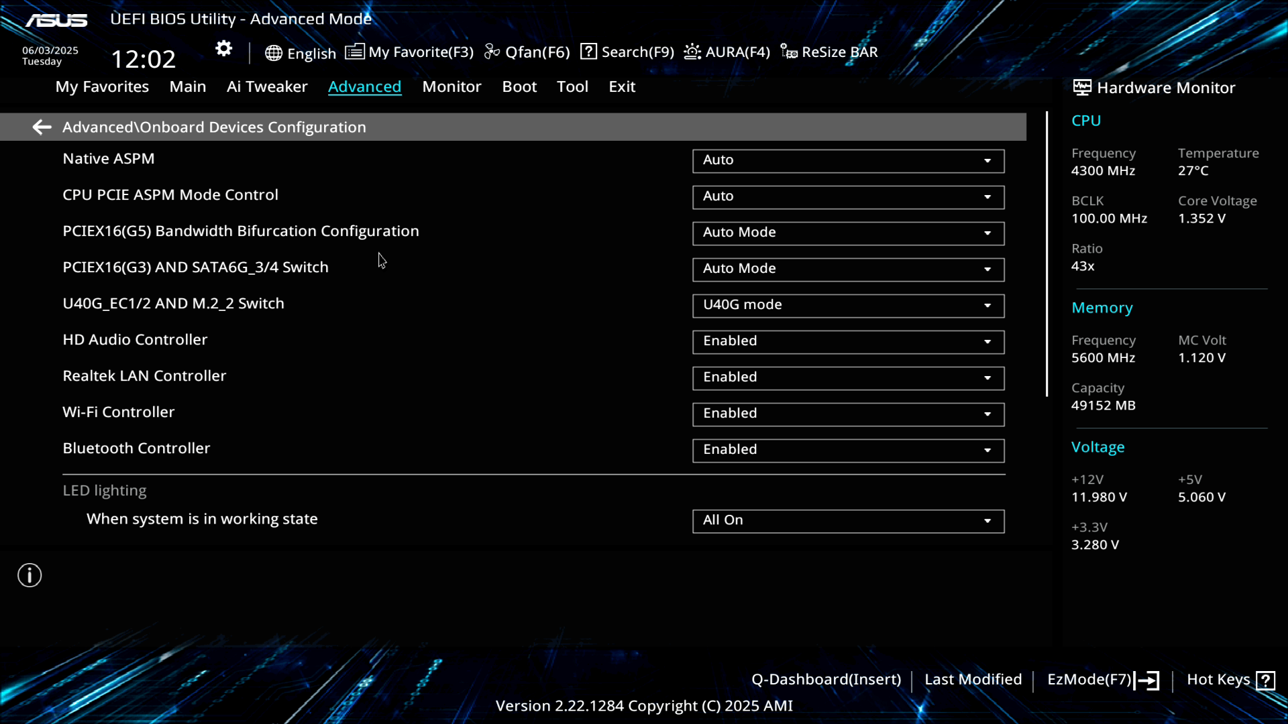The height and width of the screenshot is (724, 1288).
Task: Click the settings gear icon near clock
Action: 223,48
